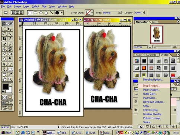The height and width of the screenshot is (135, 180).
Task: Select the Zoom magnifier tool
Action: (x=10, y=80)
